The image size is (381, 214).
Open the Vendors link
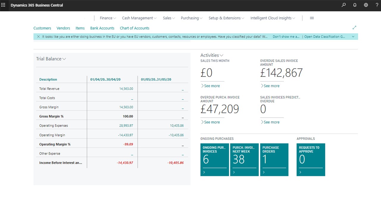pyautogui.click(x=63, y=28)
